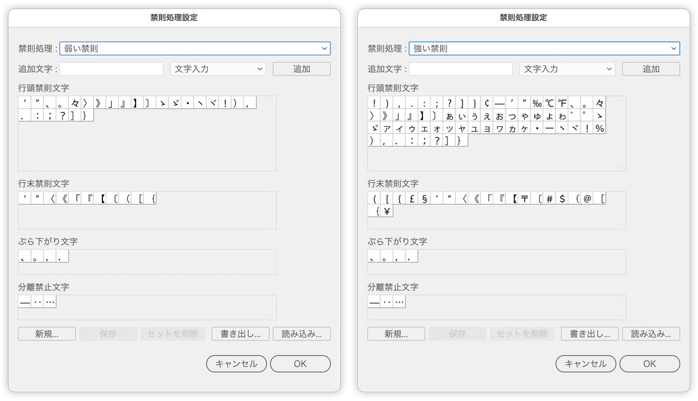698x401 pixels.
Task: Select $ in 強い禁則 行末禁則文字 list
Action: pos(562,198)
